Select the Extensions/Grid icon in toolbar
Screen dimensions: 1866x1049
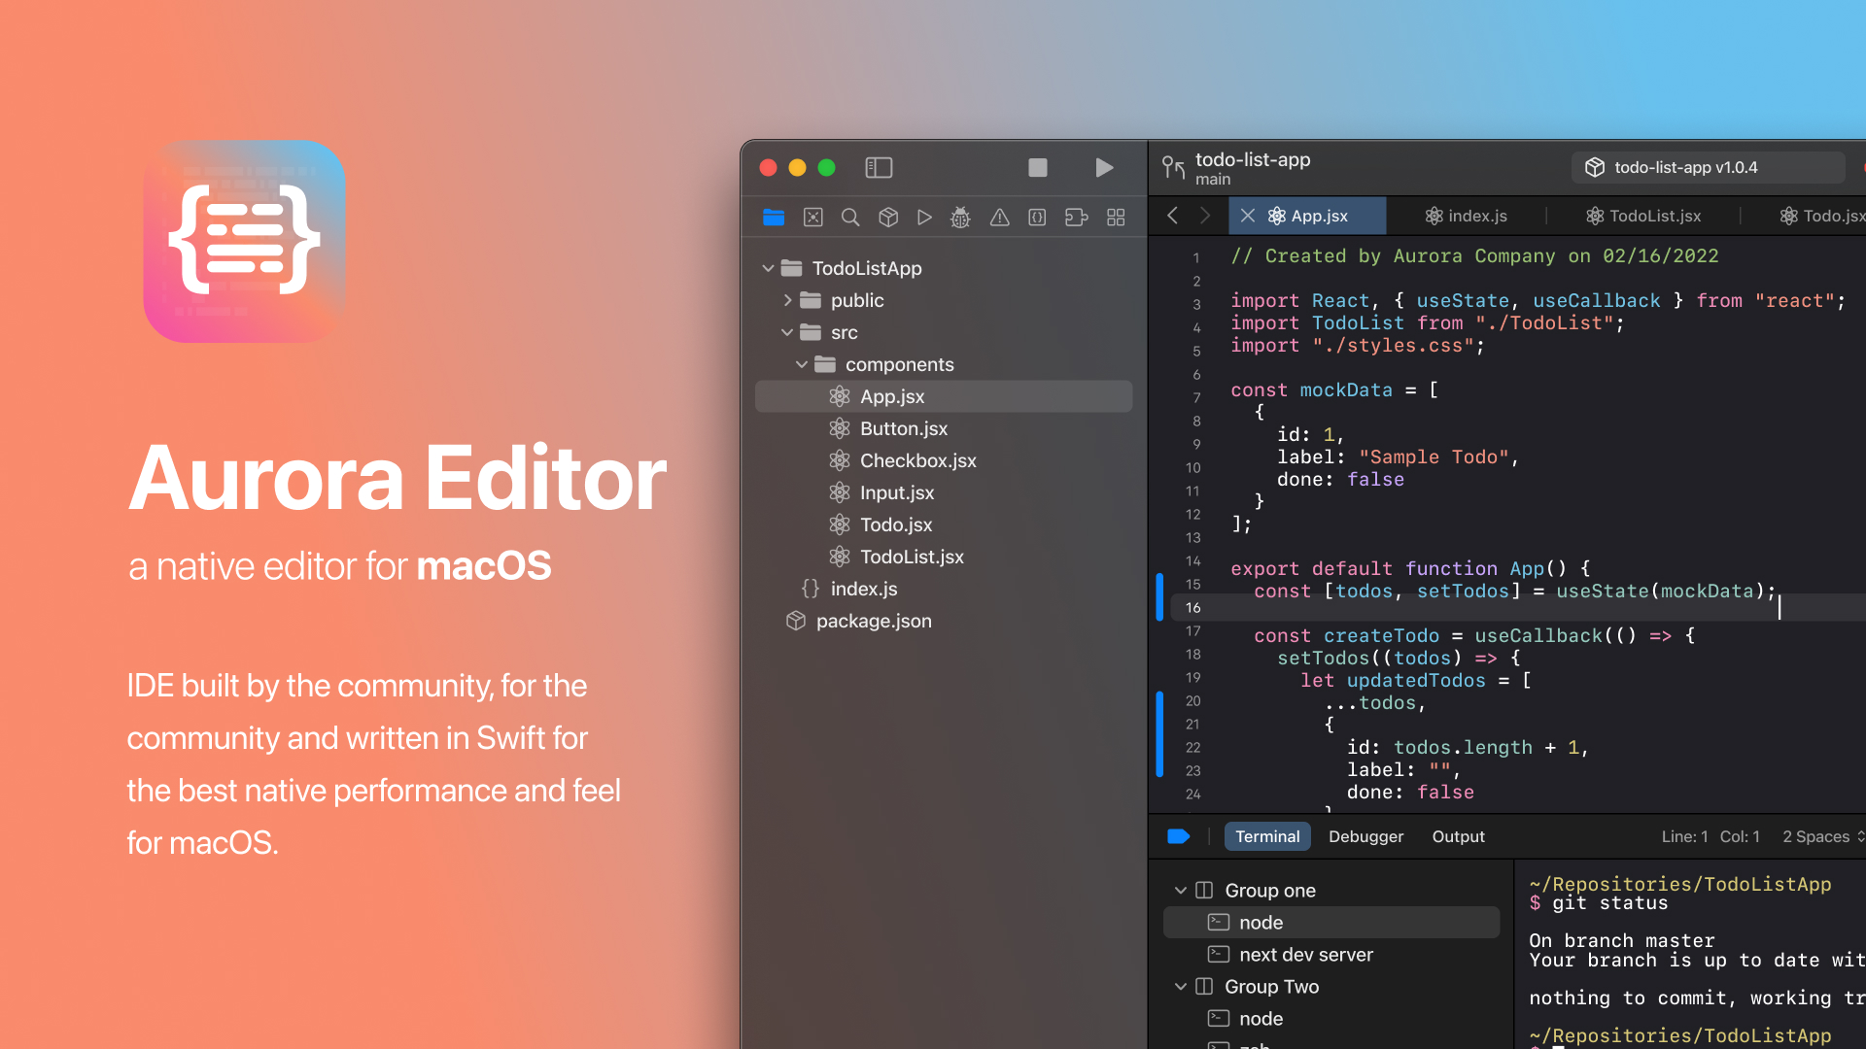[x=1117, y=218]
